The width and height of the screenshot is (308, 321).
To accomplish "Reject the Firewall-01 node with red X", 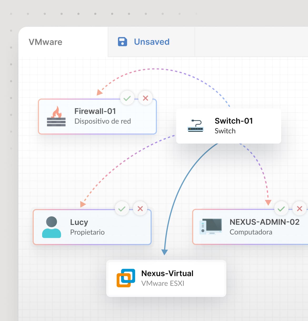I will tap(145, 98).
